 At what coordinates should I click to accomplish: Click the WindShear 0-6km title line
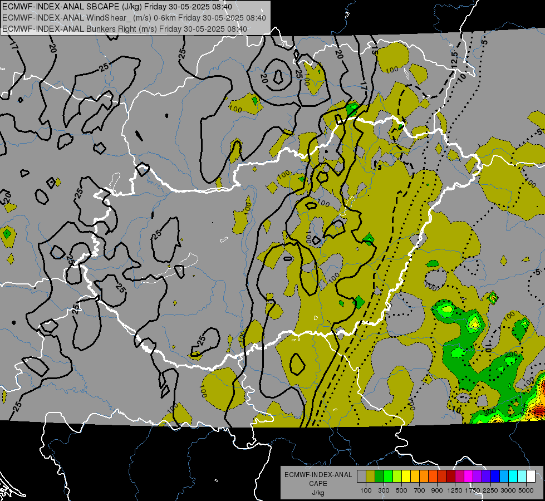coord(134,18)
